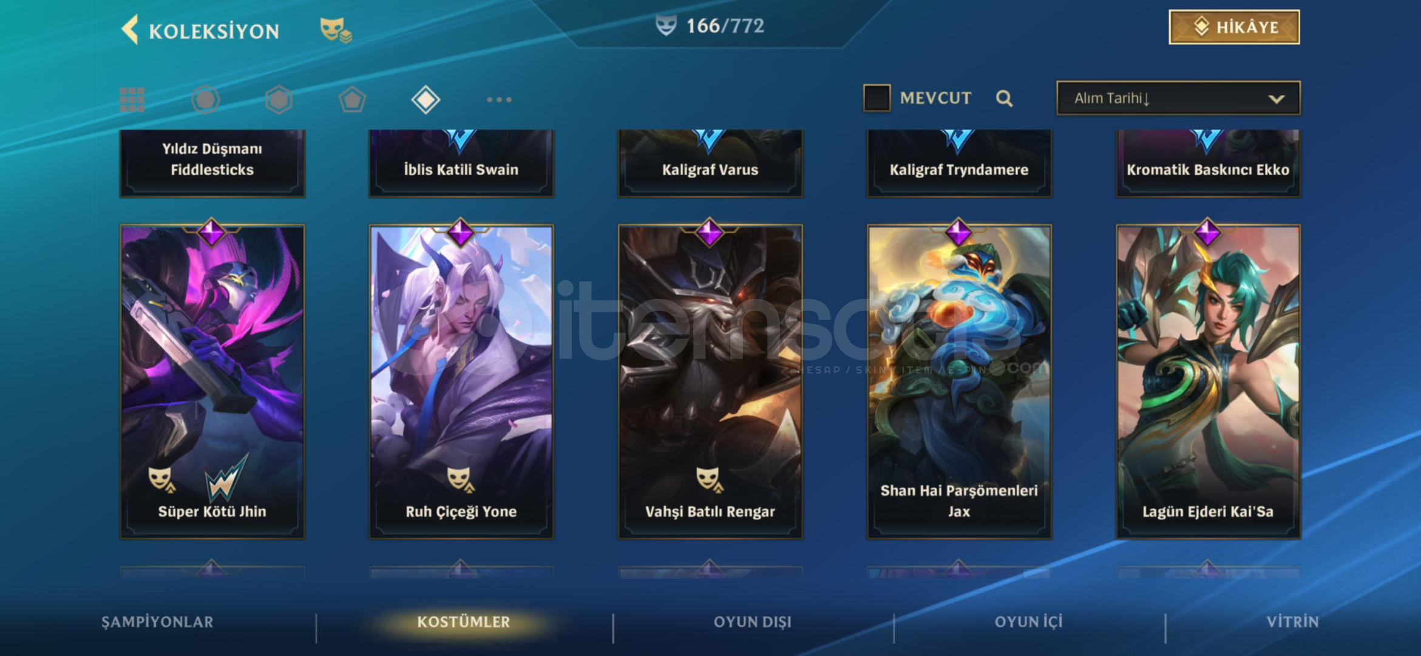Screen dimensions: 1421x656
Task: Select the circle-in-hexagon rarity filter
Action: [206, 100]
